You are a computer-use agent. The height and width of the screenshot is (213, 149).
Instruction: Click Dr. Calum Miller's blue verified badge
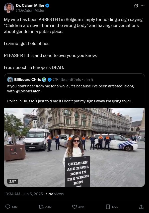tap(47, 5)
